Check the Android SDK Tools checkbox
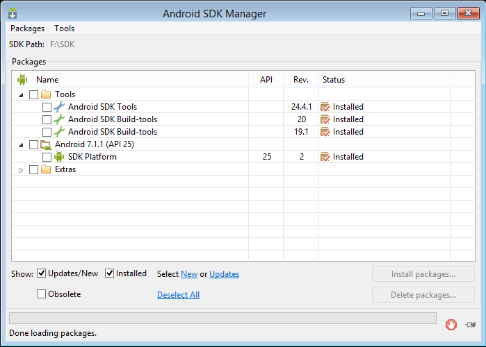This screenshot has width=486, height=347. coord(47,107)
